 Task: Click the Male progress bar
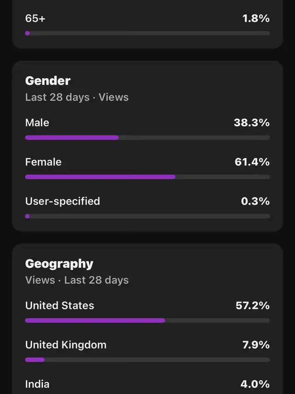(x=147, y=138)
